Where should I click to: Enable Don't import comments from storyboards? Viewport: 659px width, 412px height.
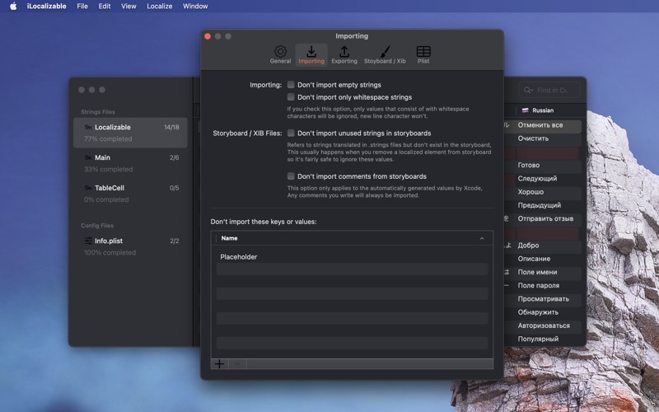pos(291,176)
